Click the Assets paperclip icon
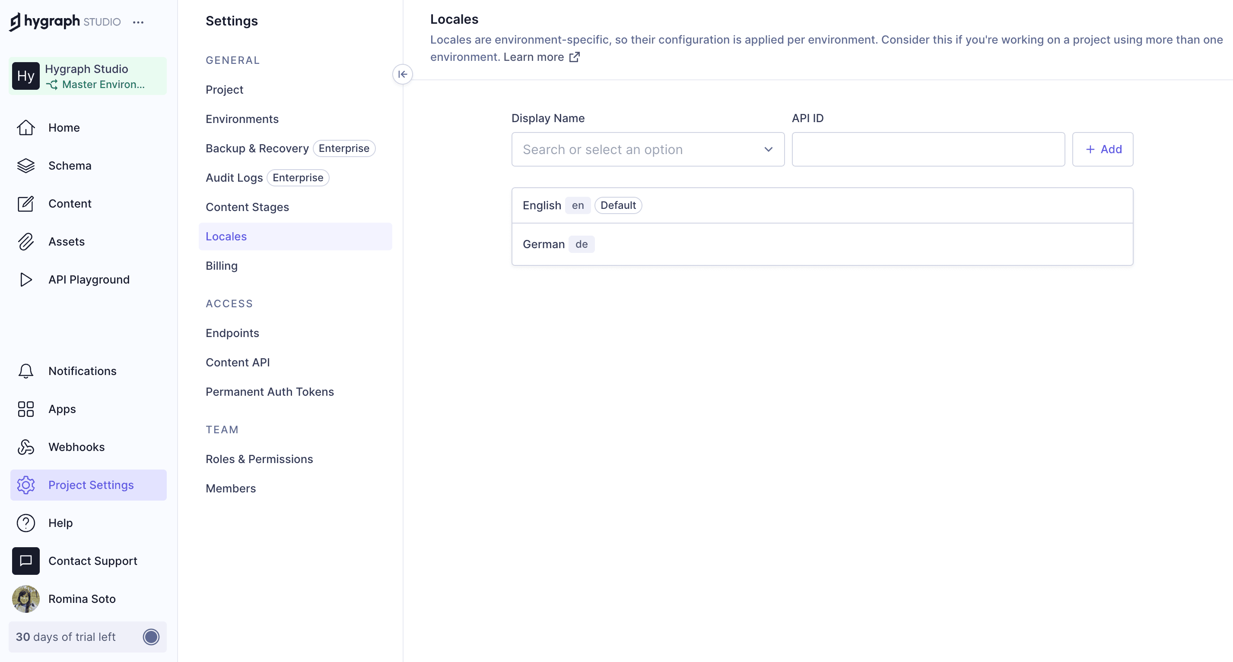Viewport: 1233px width, 662px height. click(26, 241)
